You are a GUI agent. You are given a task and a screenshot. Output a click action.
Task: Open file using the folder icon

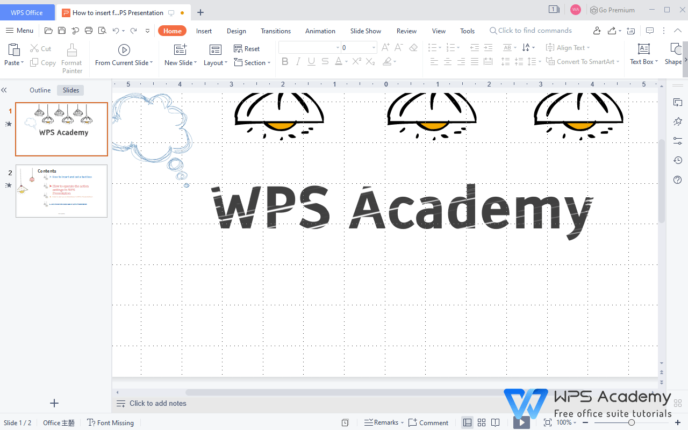point(48,31)
